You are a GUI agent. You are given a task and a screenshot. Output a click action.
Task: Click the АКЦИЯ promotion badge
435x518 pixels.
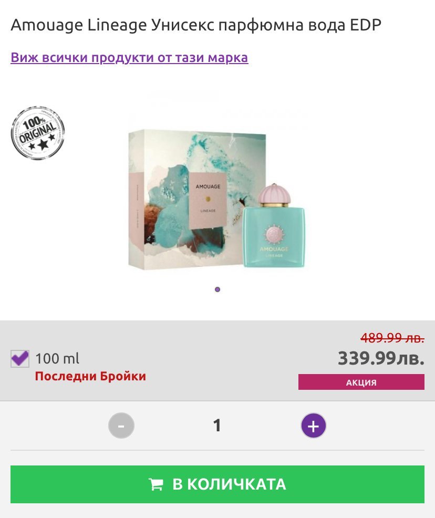(x=361, y=382)
